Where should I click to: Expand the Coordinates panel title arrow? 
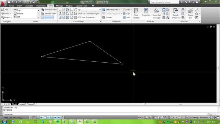tap(100, 21)
